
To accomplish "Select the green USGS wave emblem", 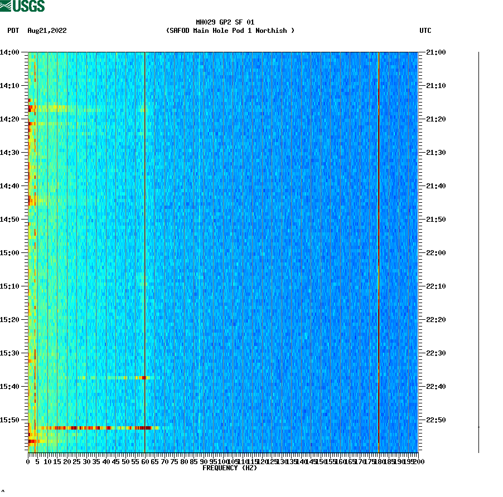I will (6, 5).
